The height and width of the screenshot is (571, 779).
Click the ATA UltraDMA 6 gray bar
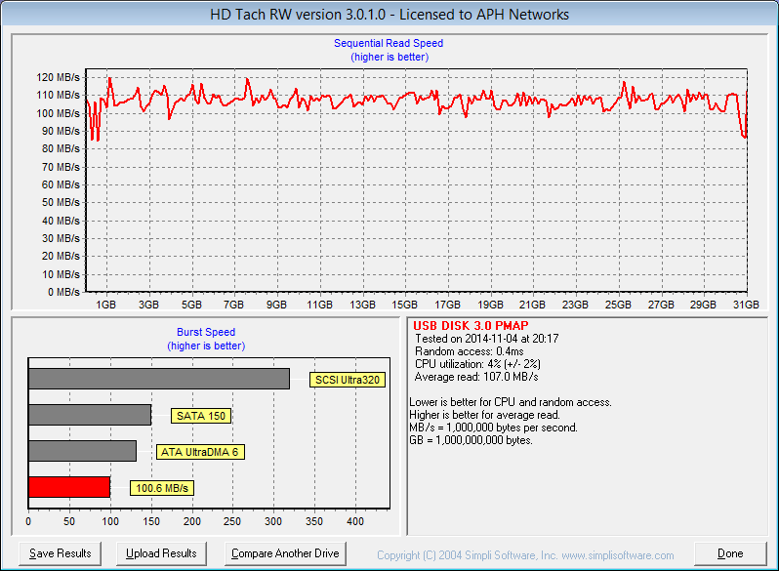tap(82, 451)
